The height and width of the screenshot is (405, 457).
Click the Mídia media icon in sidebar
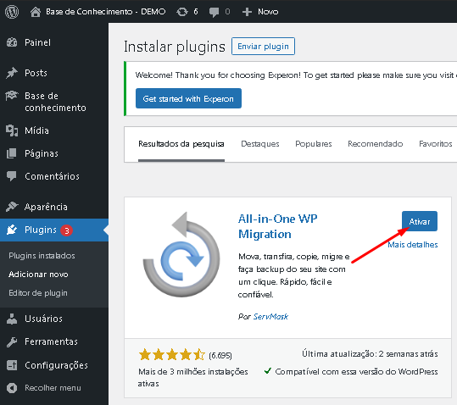[x=12, y=130]
